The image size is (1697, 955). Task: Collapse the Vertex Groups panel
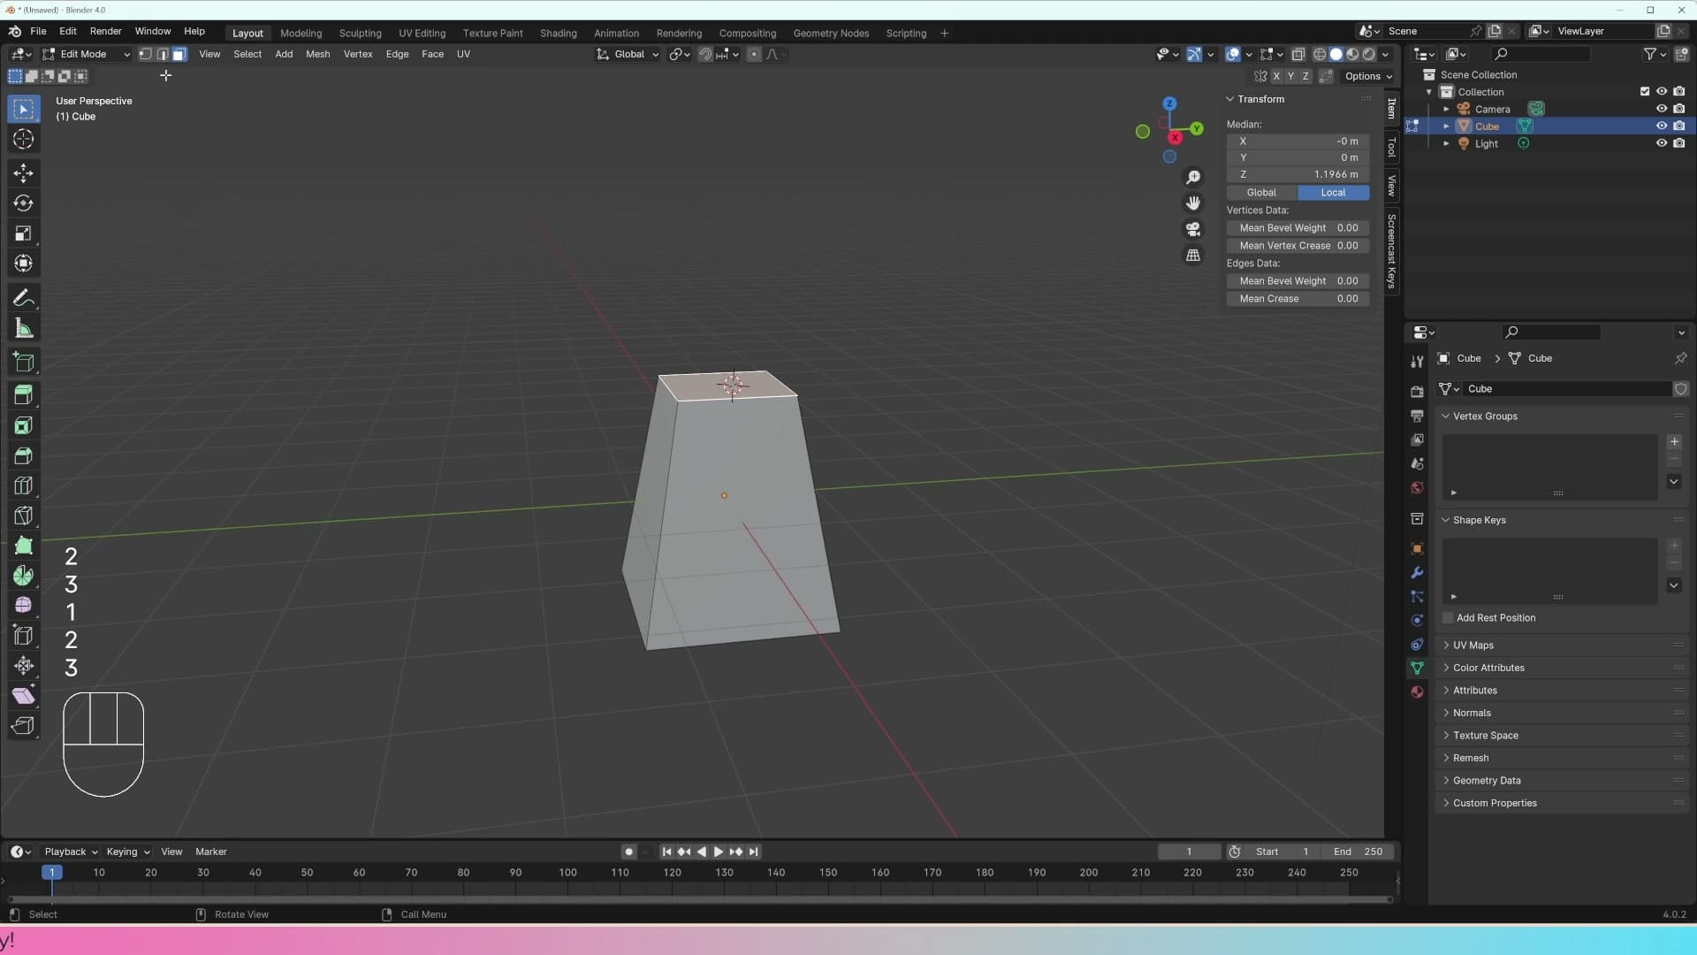(1485, 416)
